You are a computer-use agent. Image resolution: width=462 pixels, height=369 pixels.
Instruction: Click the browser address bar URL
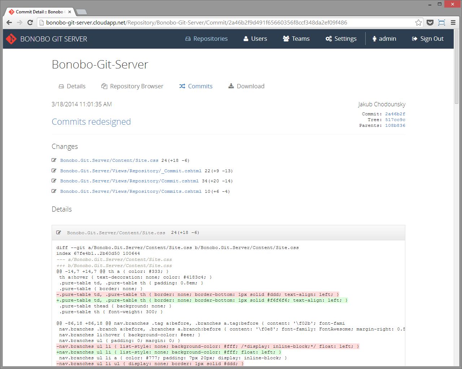pos(197,23)
